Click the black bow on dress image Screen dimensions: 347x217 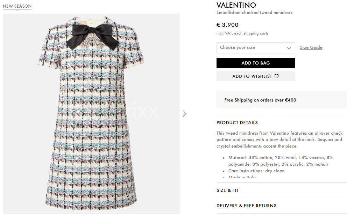click(92, 36)
